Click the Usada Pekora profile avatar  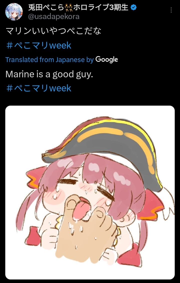coord(14,12)
